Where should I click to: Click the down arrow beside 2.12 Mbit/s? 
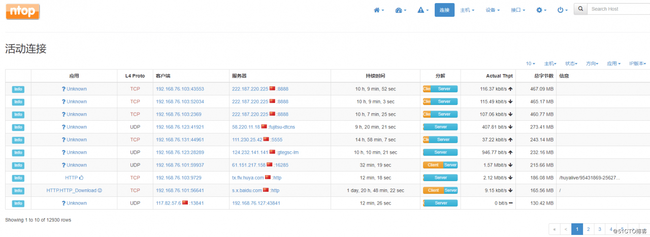tap(510, 178)
